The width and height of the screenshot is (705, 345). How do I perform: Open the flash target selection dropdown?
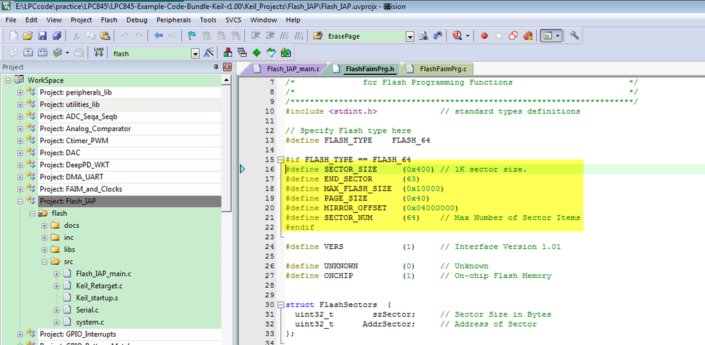[x=195, y=53]
